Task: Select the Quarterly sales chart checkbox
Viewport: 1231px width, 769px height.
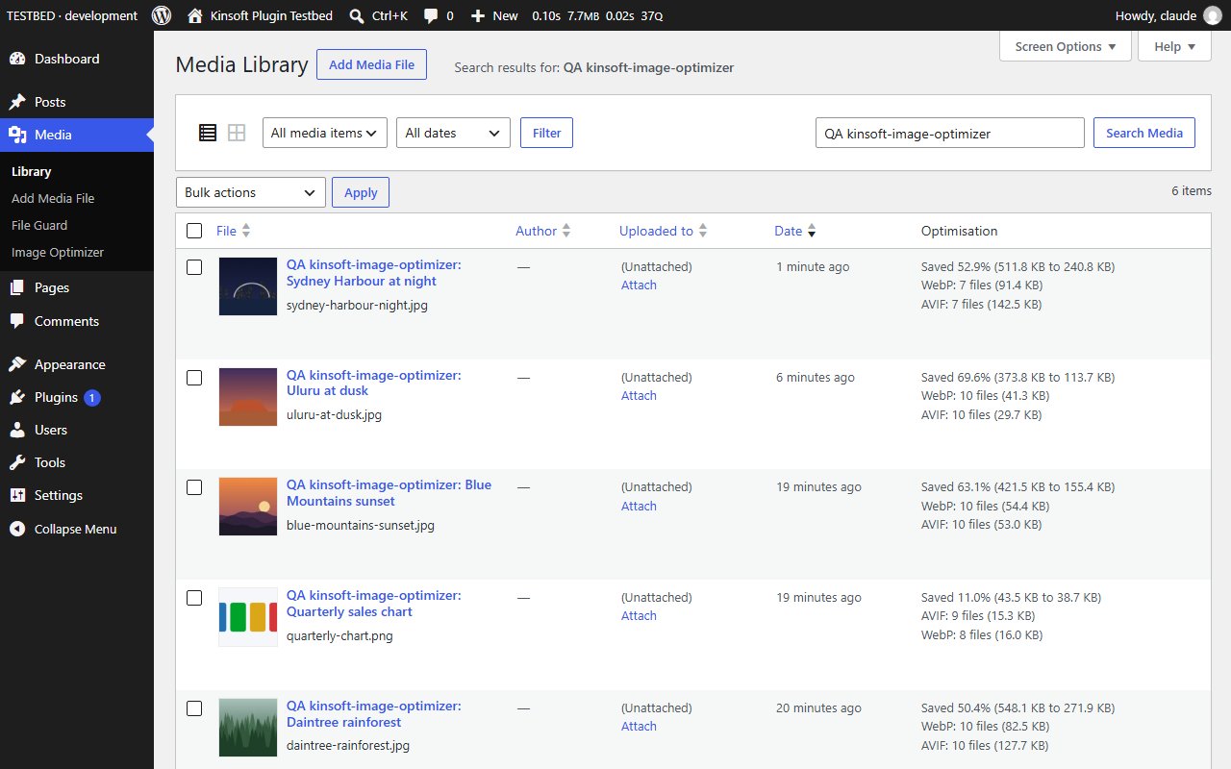Action: tap(194, 598)
